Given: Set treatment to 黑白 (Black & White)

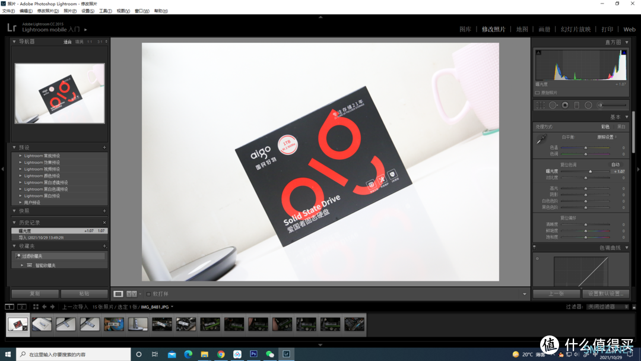Looking at the screenshot, I should (621, 126).
